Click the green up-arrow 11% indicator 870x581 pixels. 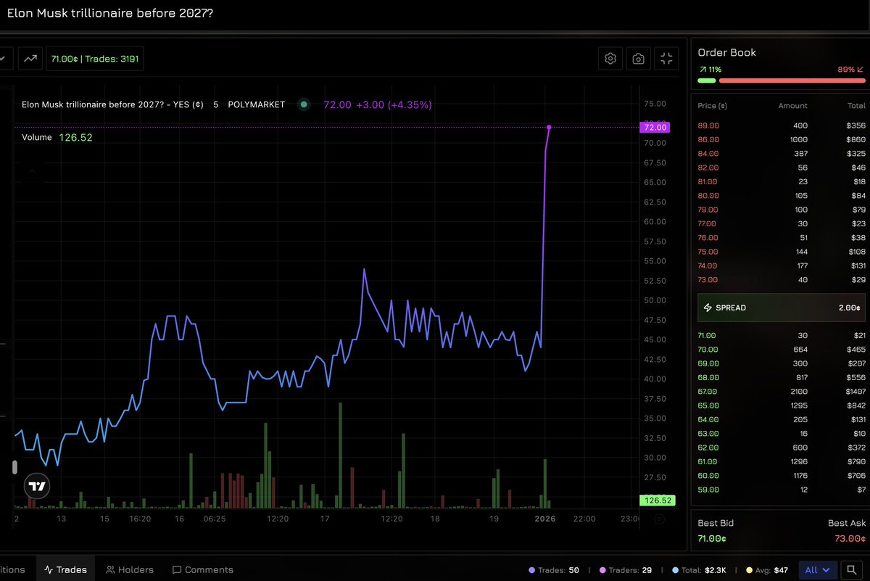pos(710,70)
